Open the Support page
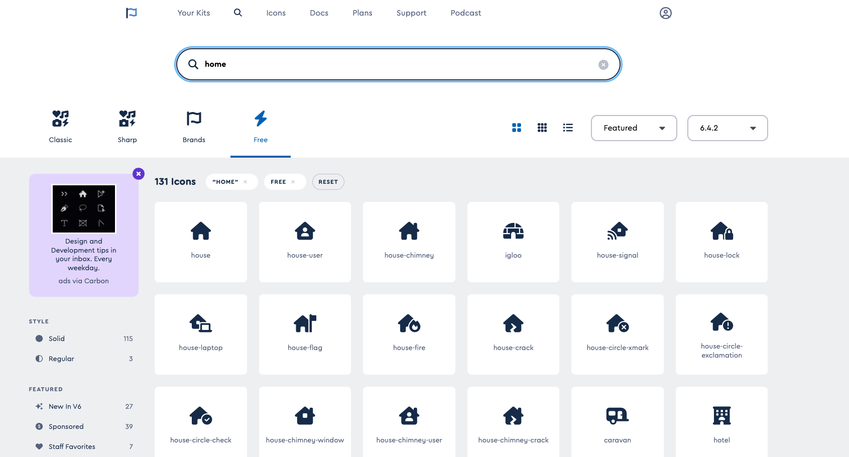849x457 pixels. 411,13
